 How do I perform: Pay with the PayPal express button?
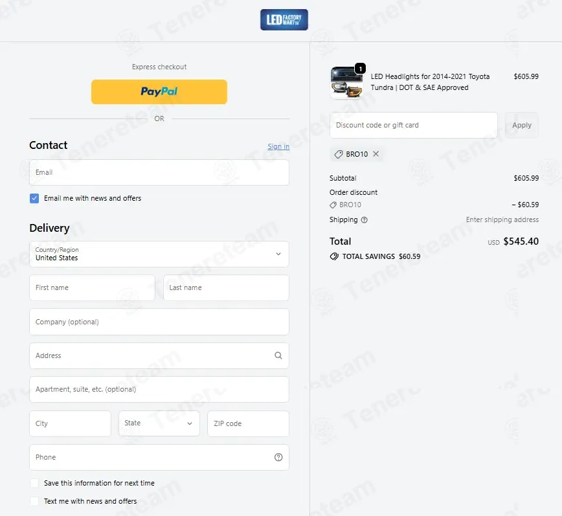click(x=159, y=92)
